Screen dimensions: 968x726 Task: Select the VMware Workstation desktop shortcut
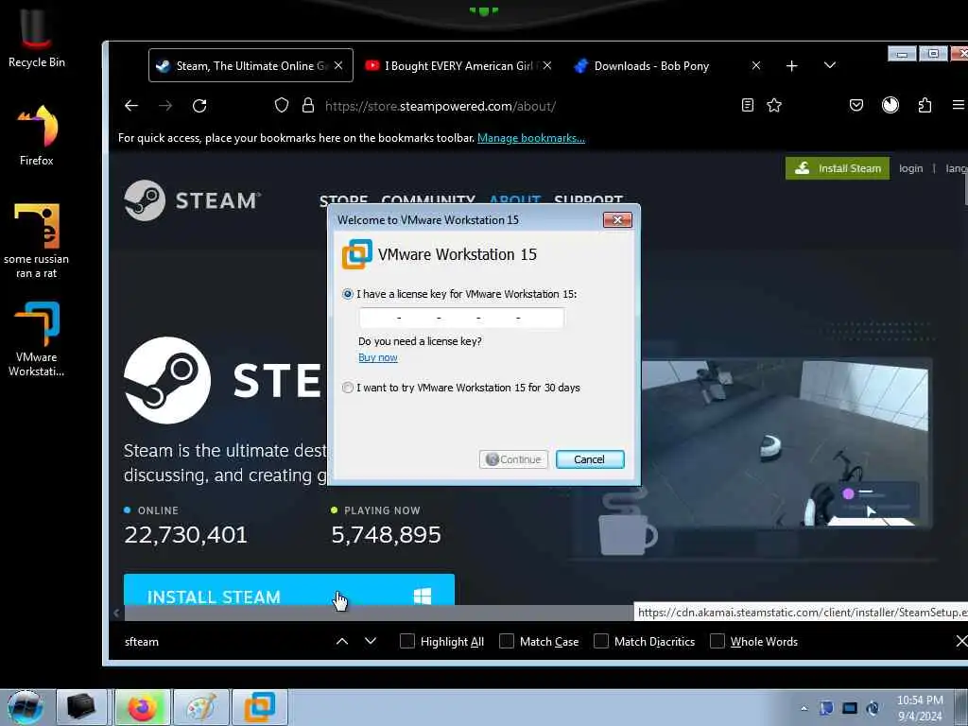(37, 338)
